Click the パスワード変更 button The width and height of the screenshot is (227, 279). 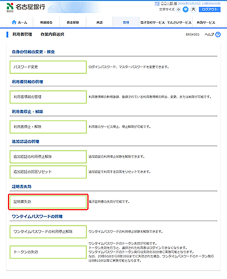[48, 67]
